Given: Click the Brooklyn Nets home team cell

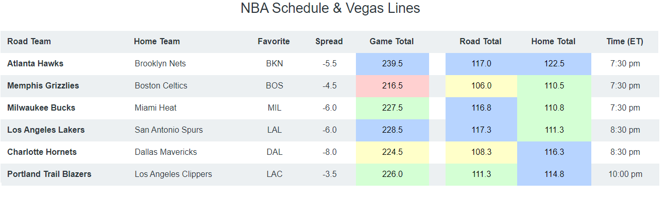Looking at the screenshot, I should tap(160, 64).
